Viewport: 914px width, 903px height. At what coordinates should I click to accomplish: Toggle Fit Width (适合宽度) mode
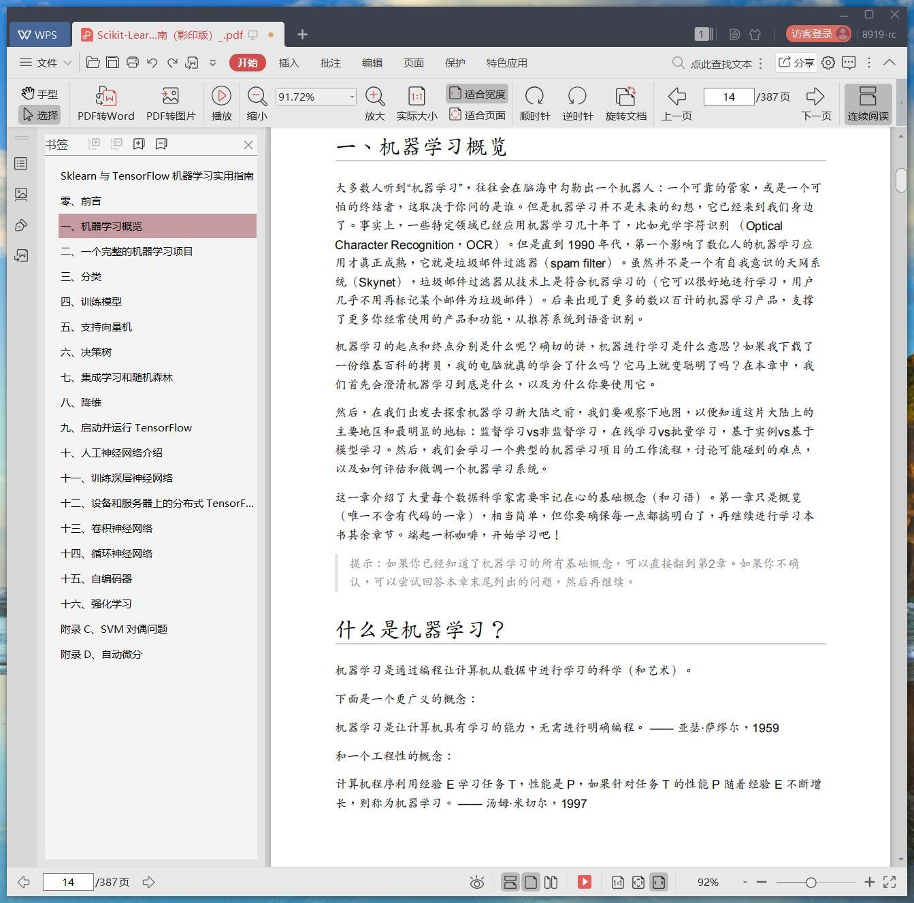[x=478, y=94]
